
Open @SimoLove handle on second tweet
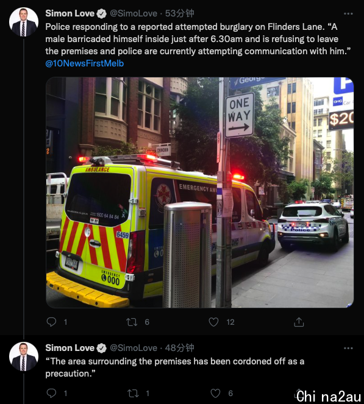[x=134, y=348]
